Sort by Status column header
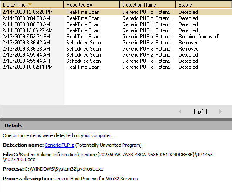232x192 pixels. [x=204, y=5]
